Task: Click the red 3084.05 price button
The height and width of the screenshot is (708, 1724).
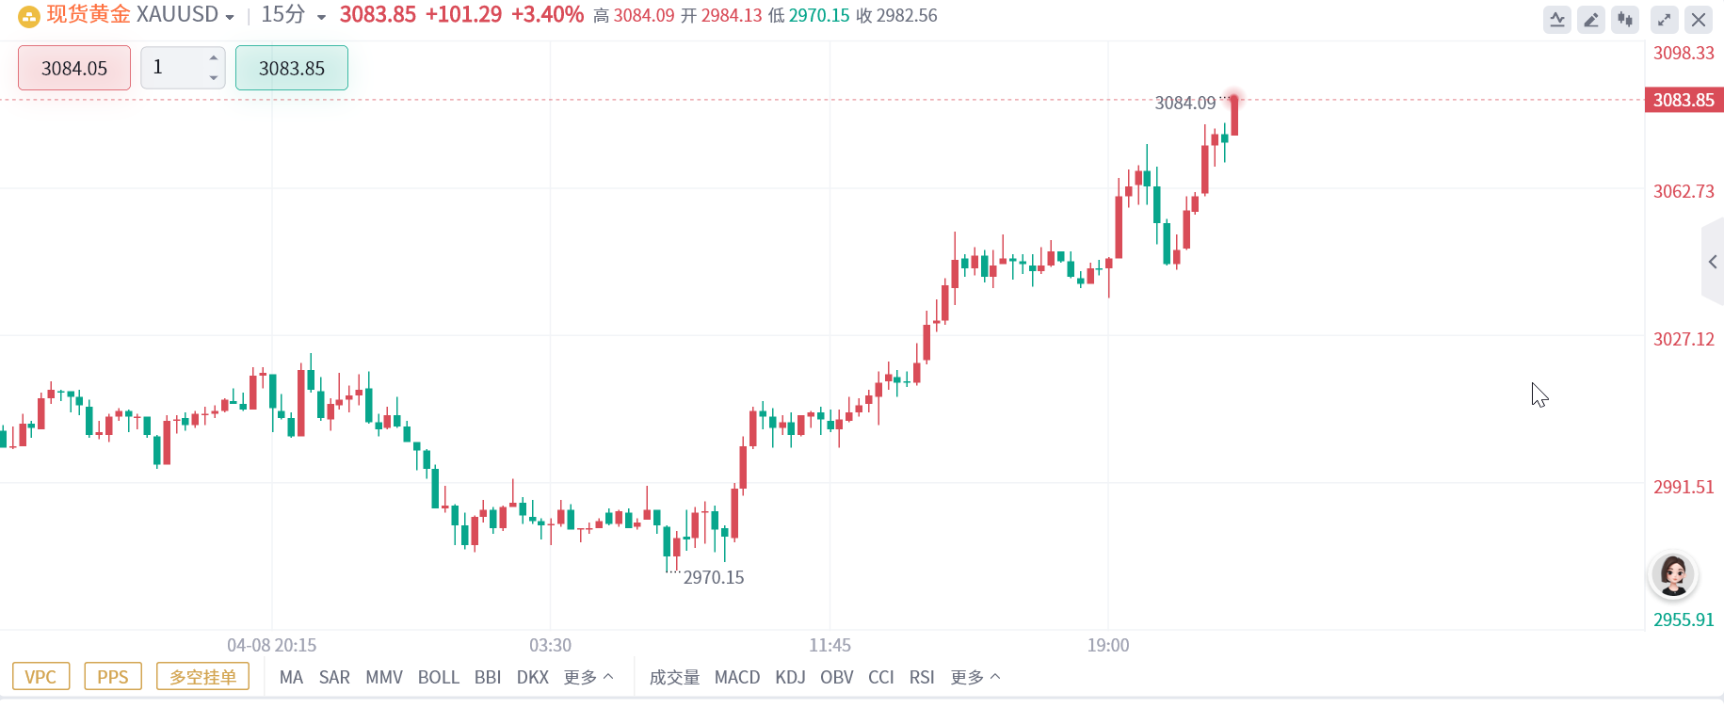Action: point(74,68)
